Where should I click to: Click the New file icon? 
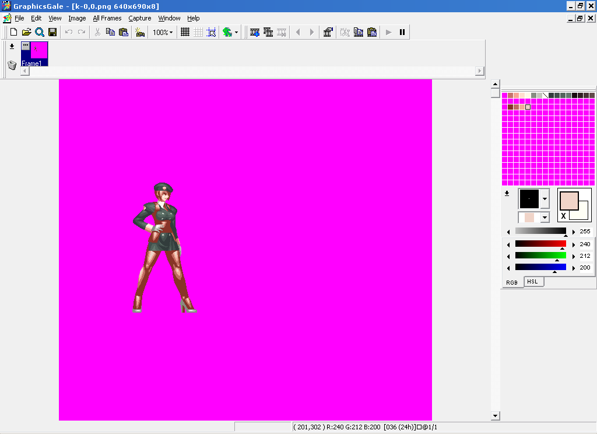(x=13, y=32)
